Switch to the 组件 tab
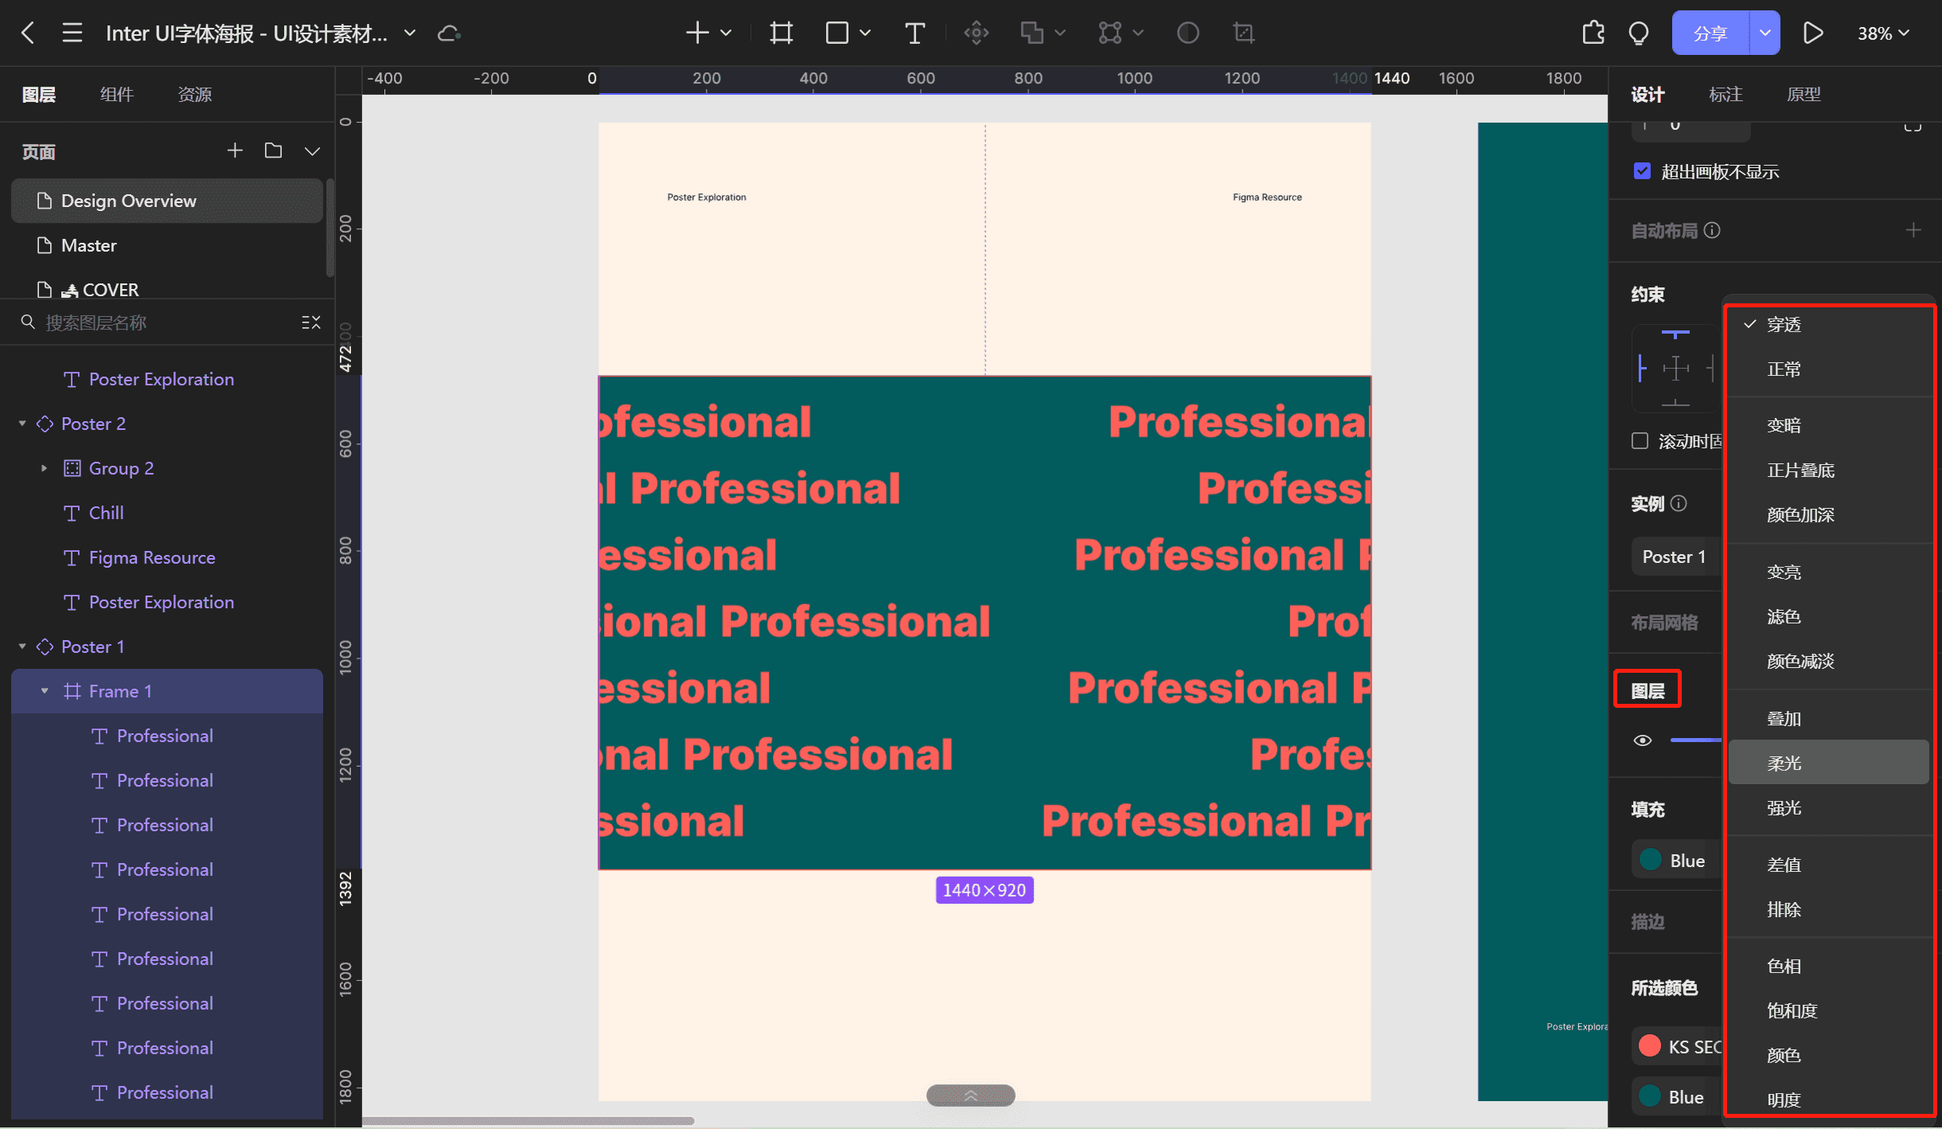Screen dimensions: 1942x1129 (x=116, y=94)
